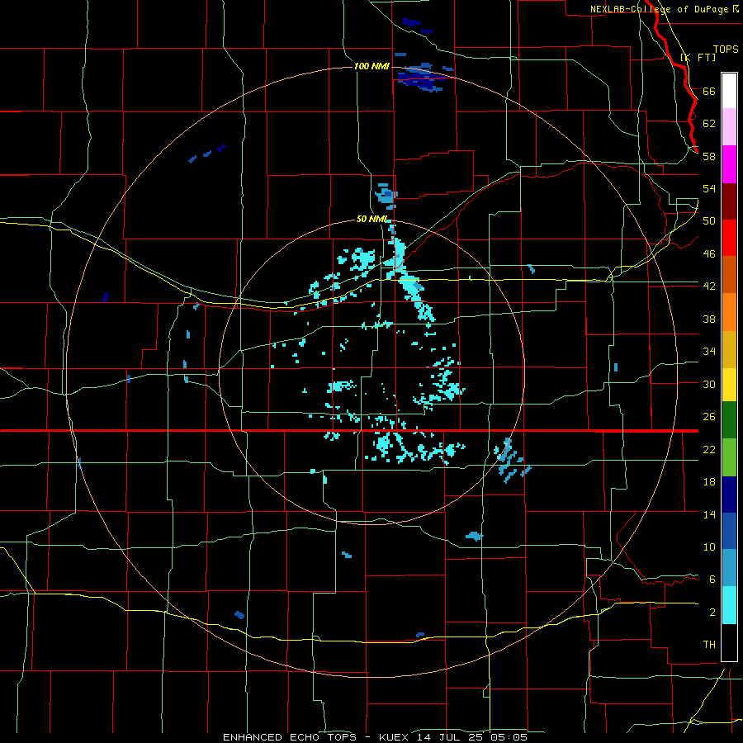Viewport: 743px width, 743px height.
Task: Click the black swatch beside TH
Action: [729, 642]
